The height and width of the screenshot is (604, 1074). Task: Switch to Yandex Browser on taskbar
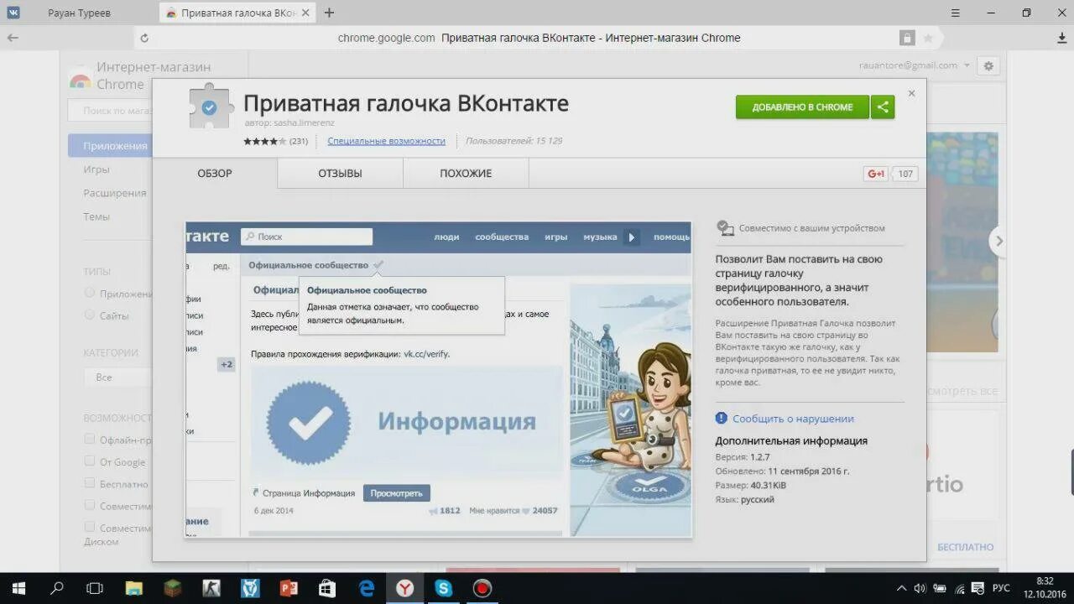405,588
